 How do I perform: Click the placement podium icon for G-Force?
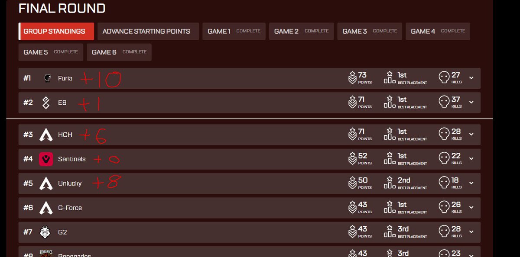tap(390, 207)
